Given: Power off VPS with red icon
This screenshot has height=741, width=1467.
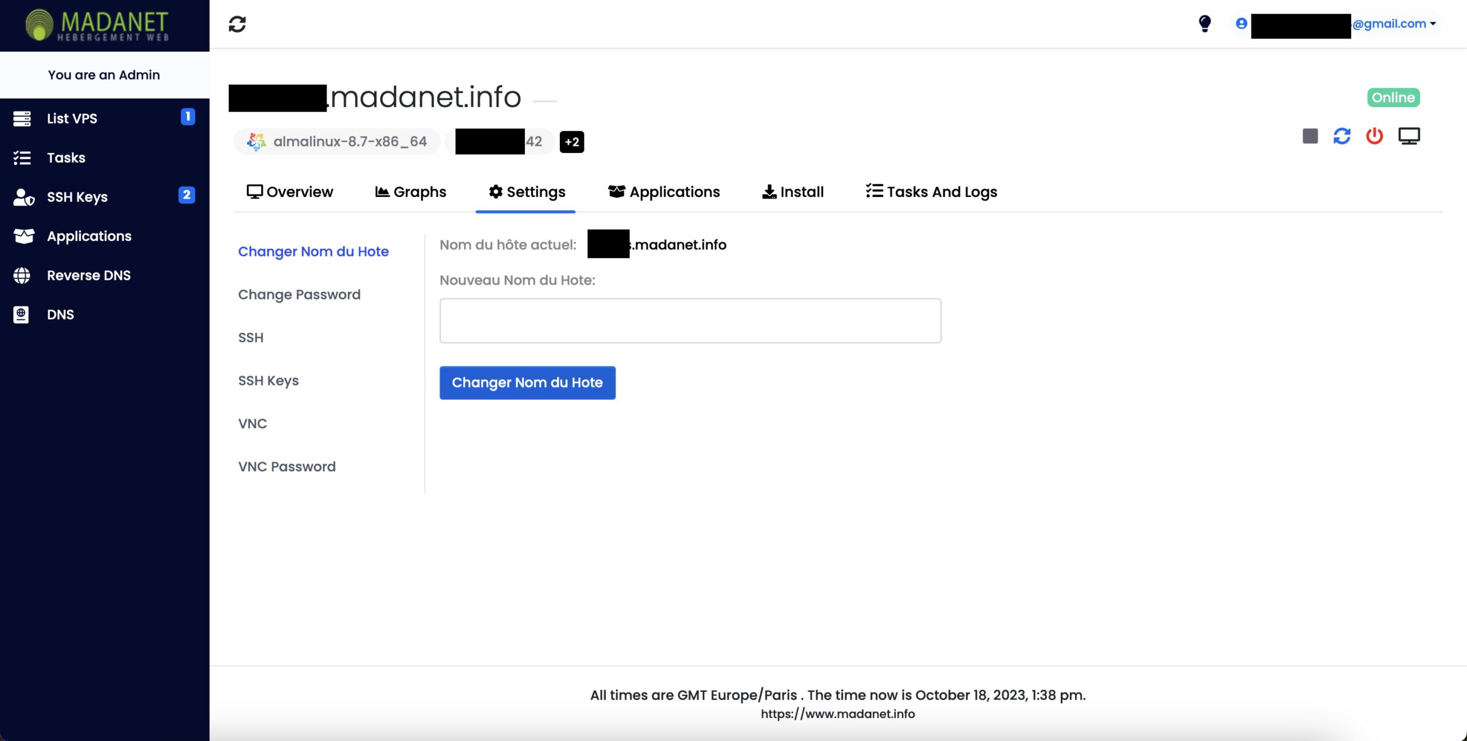Looking at the screenshot, I should click(1374, 136).
